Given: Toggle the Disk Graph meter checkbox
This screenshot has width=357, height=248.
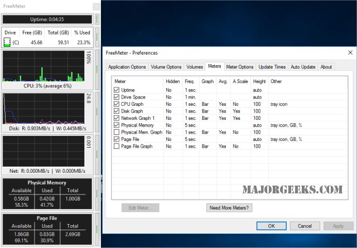Looking at the screenshot, I should tap(117, 111).
